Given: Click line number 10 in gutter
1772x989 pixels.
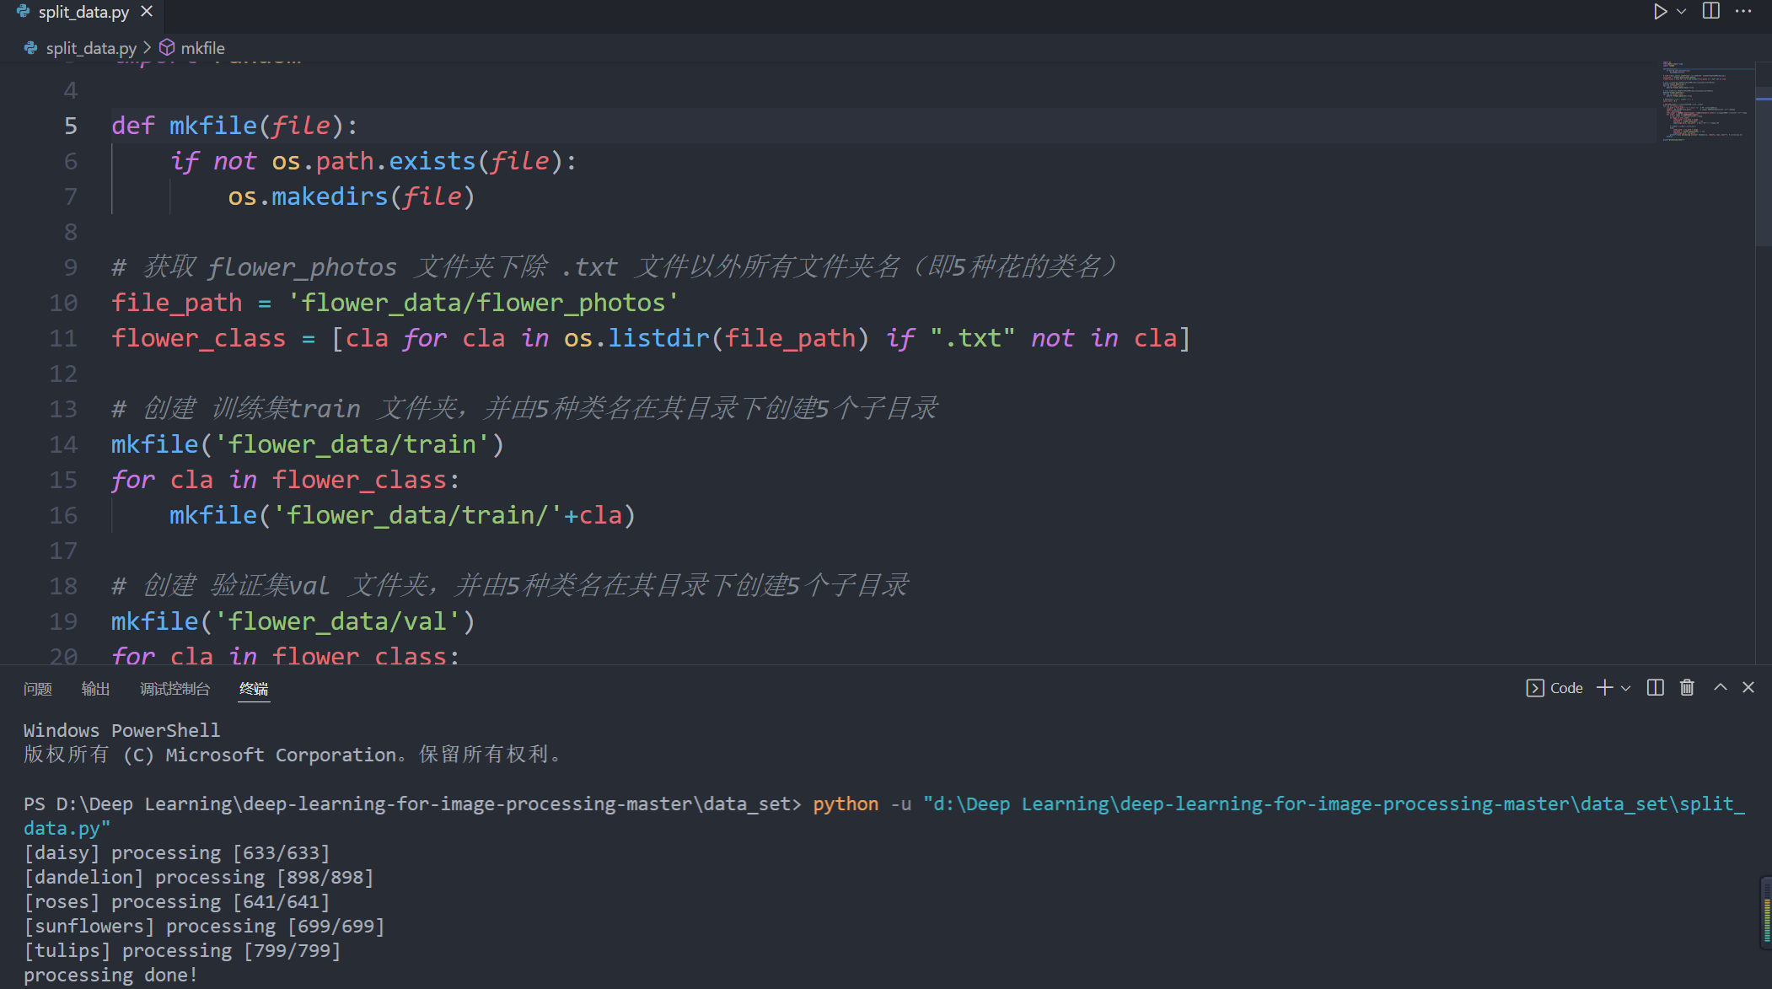Looking at the screenshot, I should 63,303.
